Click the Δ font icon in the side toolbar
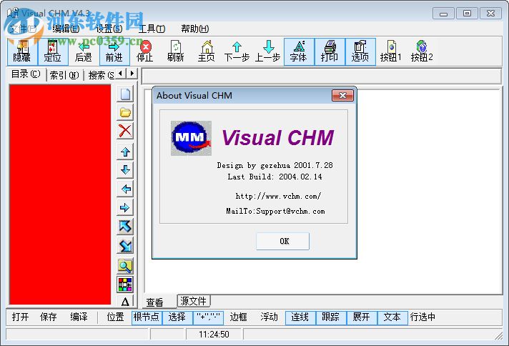 pos(125,301)
